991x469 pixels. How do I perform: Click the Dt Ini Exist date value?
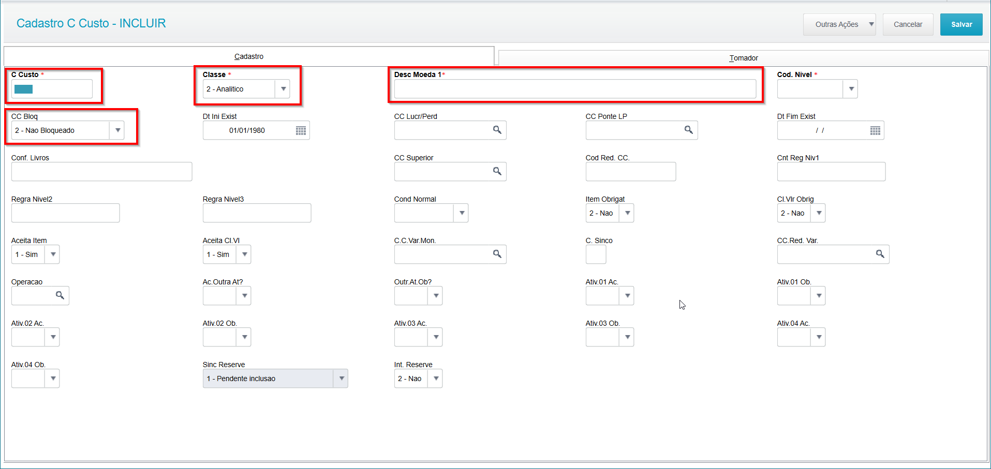tap(247, 130)
